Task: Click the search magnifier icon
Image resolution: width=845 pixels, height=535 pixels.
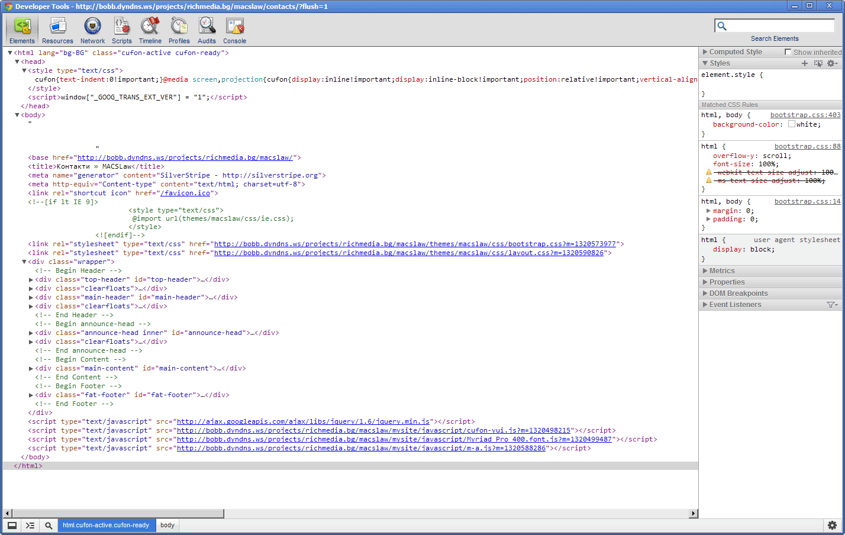Action: point(722,26)
